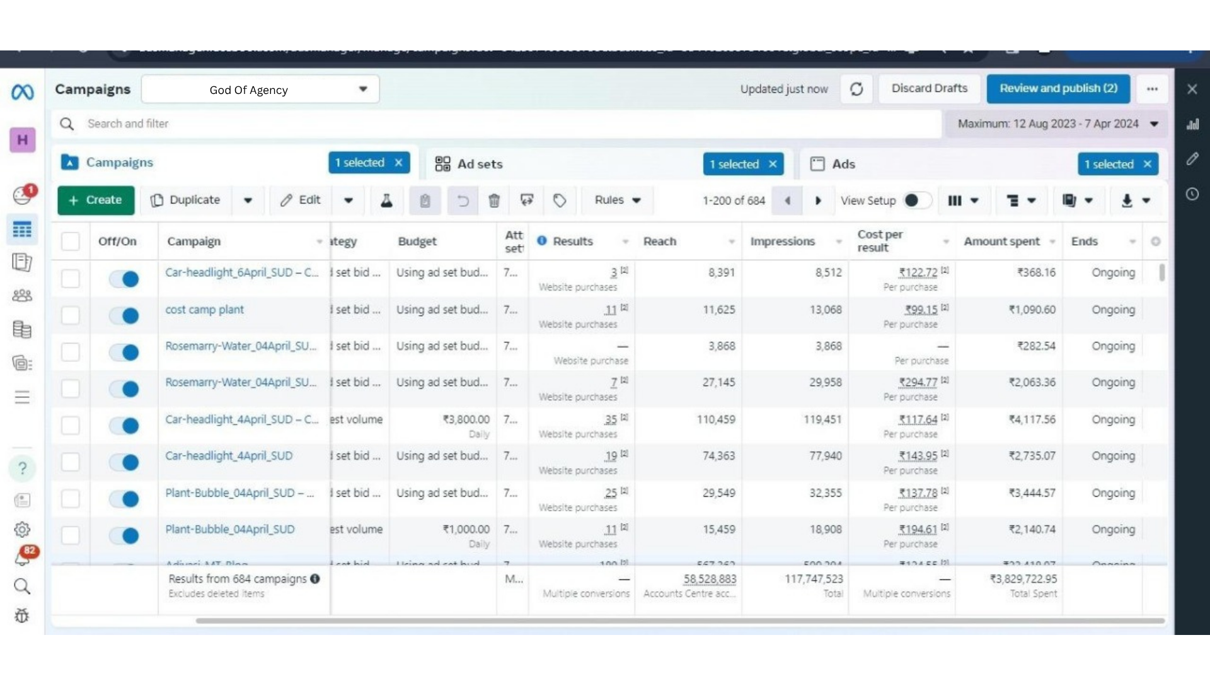Click the A/B test flask icon
1210x681 pixels.
coord(386,201)
